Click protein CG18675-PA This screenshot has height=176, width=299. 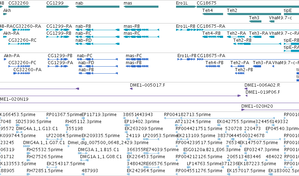(211, 56)
